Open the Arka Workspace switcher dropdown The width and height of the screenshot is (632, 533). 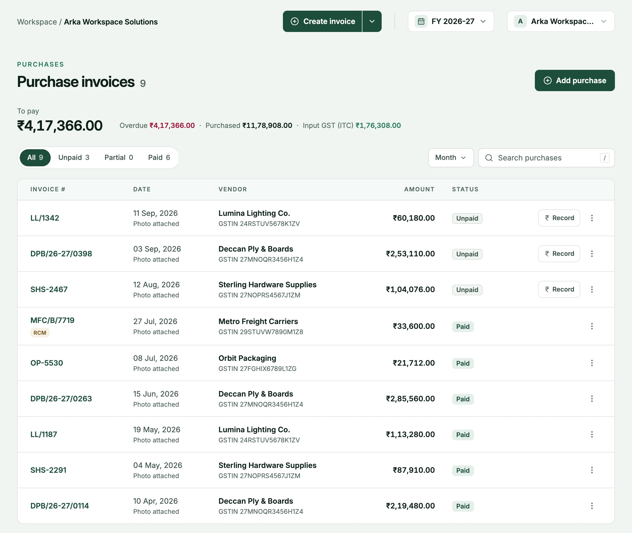point(560,21)
